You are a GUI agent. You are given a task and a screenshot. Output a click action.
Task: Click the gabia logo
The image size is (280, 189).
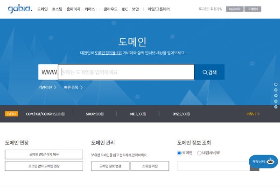[20, 9]
